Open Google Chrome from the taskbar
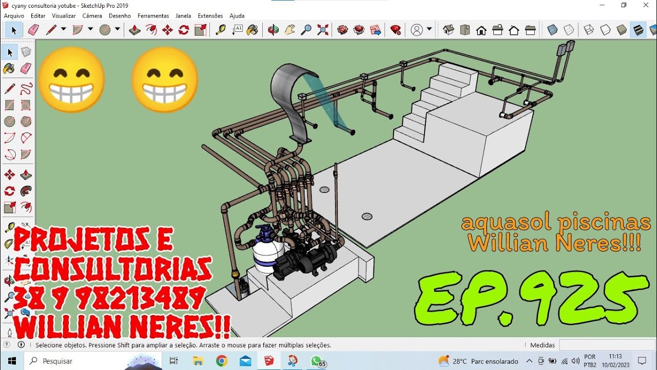This screenshot has height=370, width=657. pyautogui.click(x=222, y=361)
